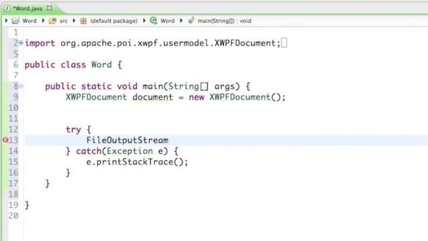This screenshot has height=241, width=428.
Task: Click the try keyword on line 12
Action: 74,129
